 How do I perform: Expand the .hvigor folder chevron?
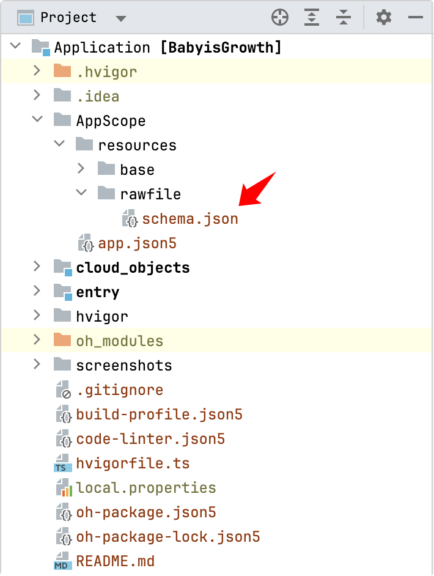pyautogui.click(x=37, y=70)
